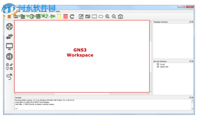
Task: Close the Topology Summary panel
Action: point(192,22)
